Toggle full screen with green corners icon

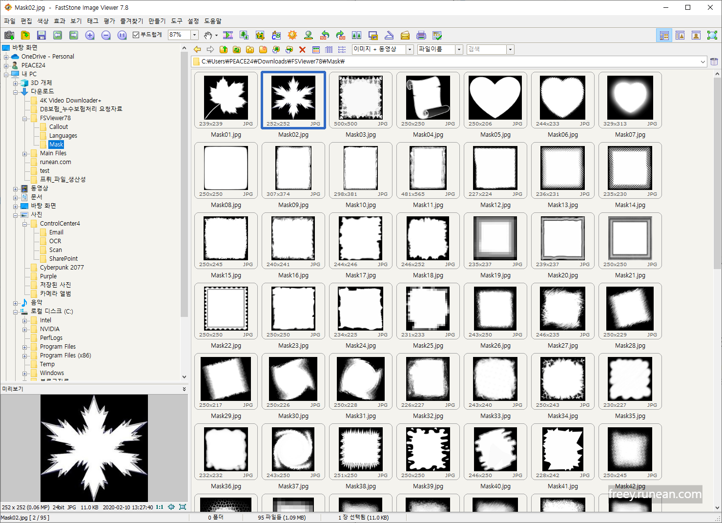click(712, 35)
